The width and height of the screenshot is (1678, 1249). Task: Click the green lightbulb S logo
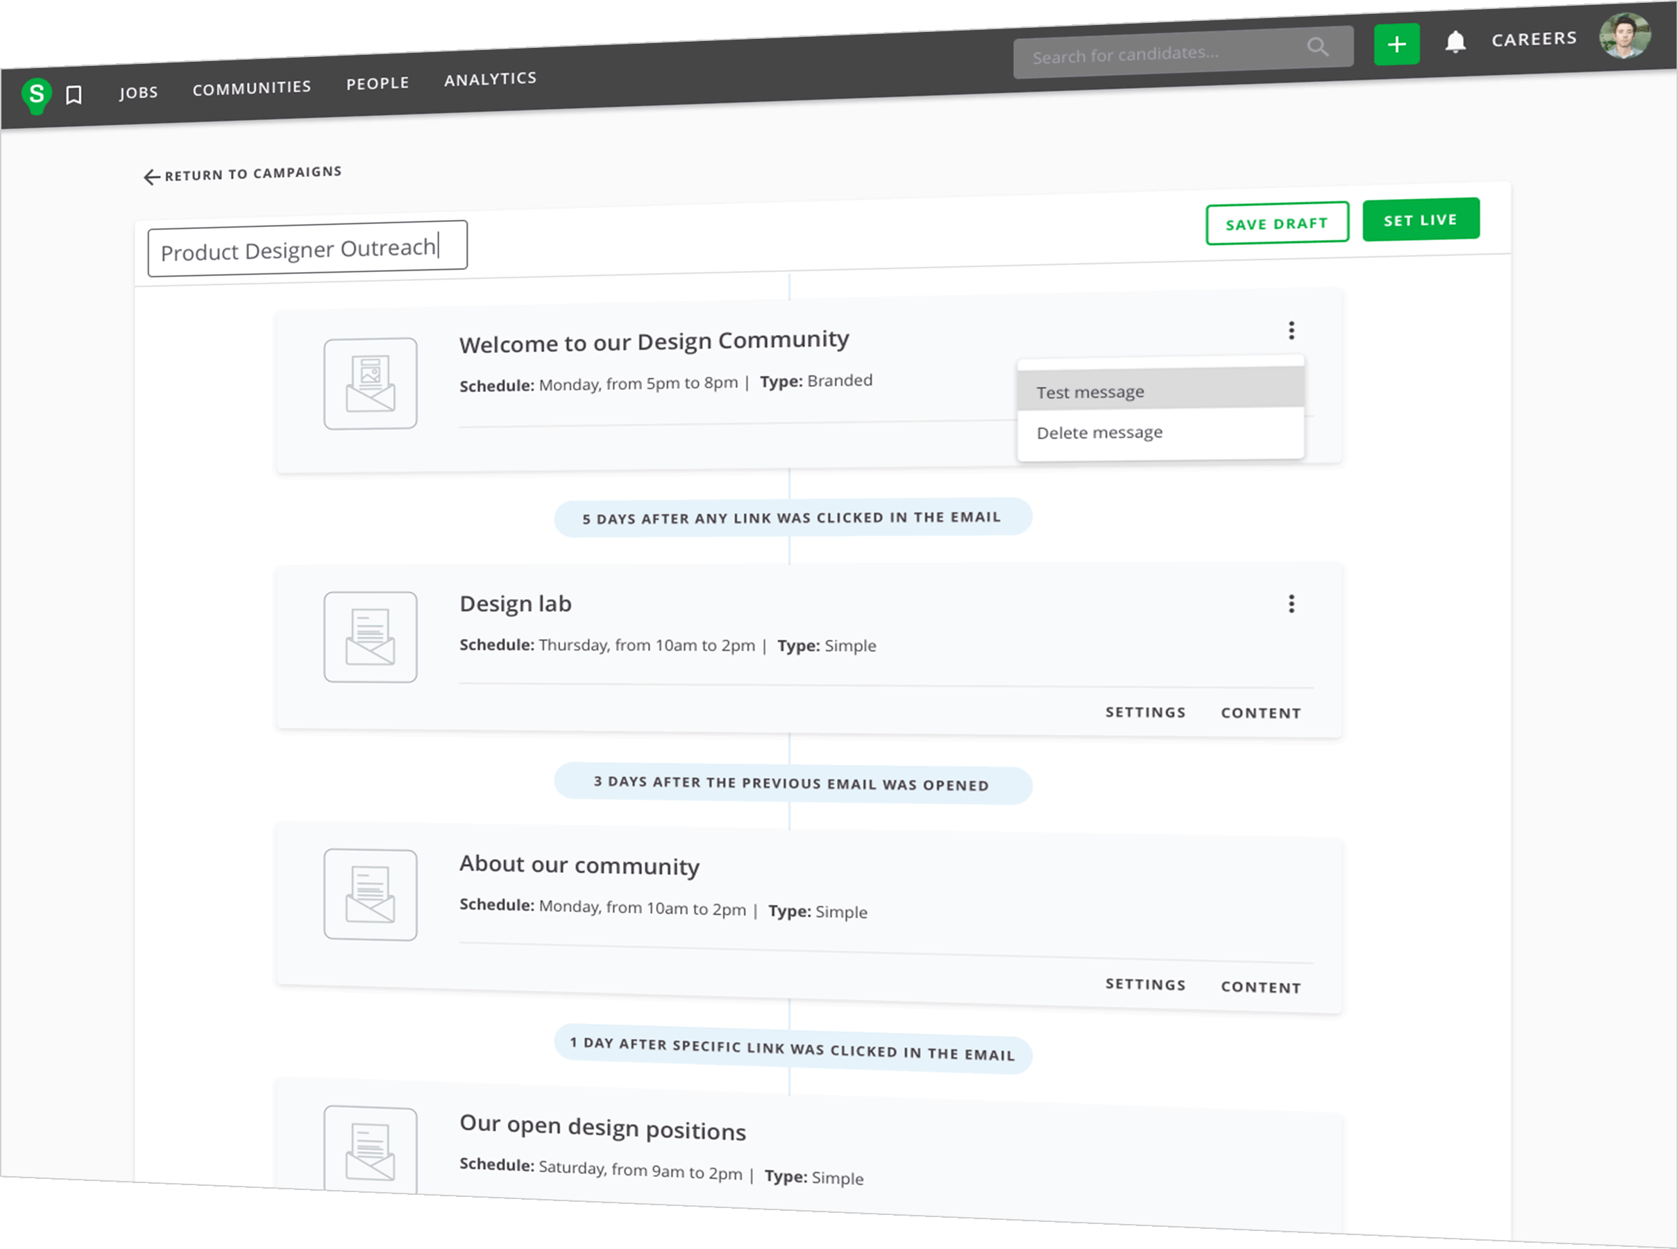coord(36,95)
